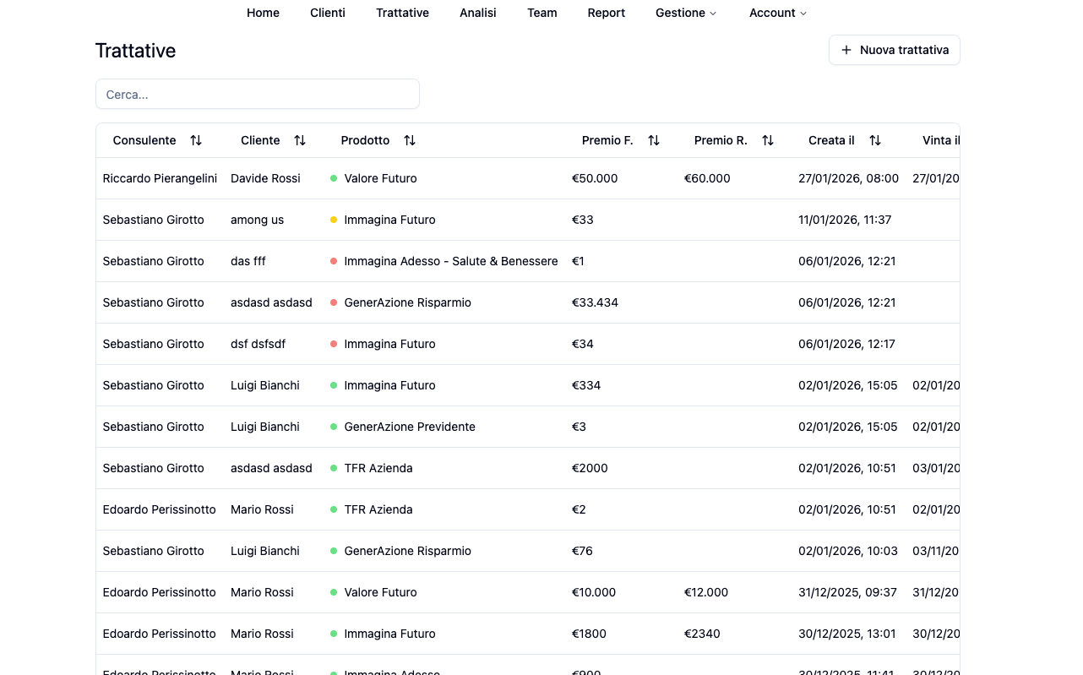
Task: Sort rows by Creata il date
Action: 875,140
